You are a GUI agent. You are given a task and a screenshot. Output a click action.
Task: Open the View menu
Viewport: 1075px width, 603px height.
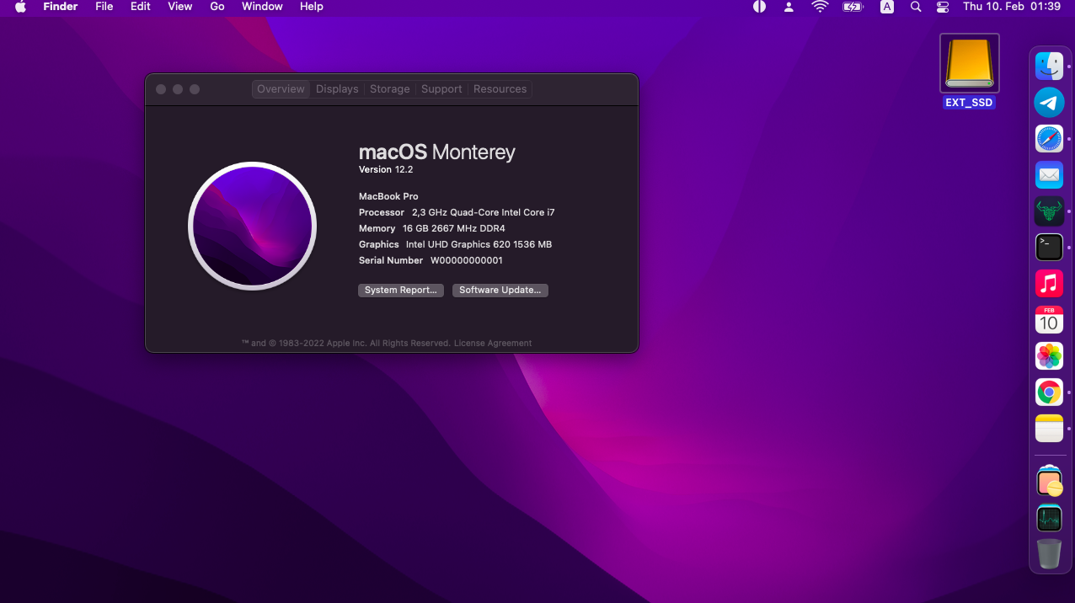click(x=180, y=7)
